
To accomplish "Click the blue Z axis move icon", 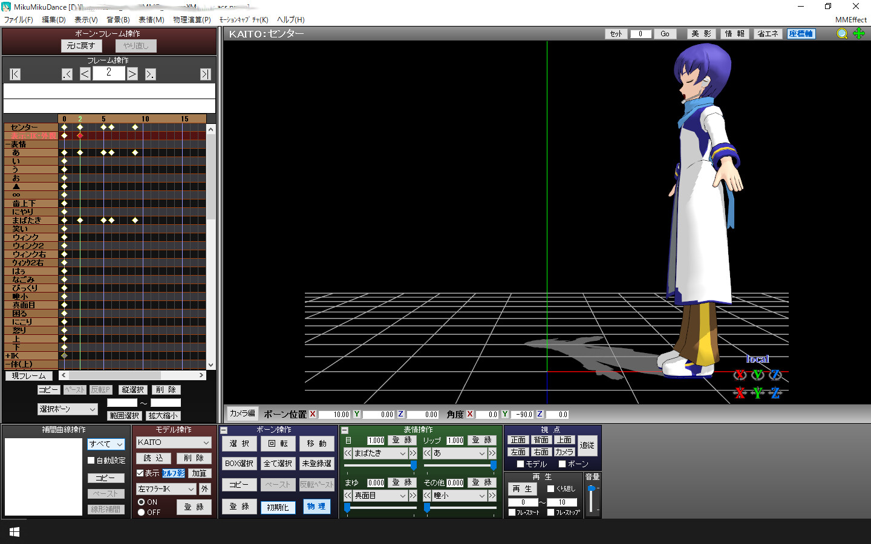I will [775, 393].
